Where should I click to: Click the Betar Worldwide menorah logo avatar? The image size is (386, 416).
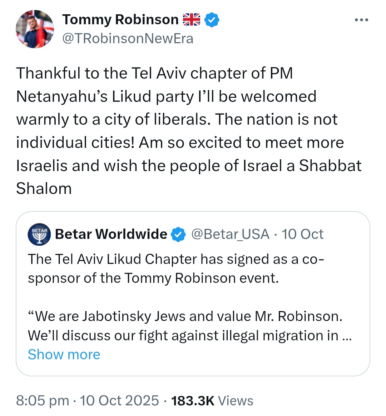click(39, 234)
